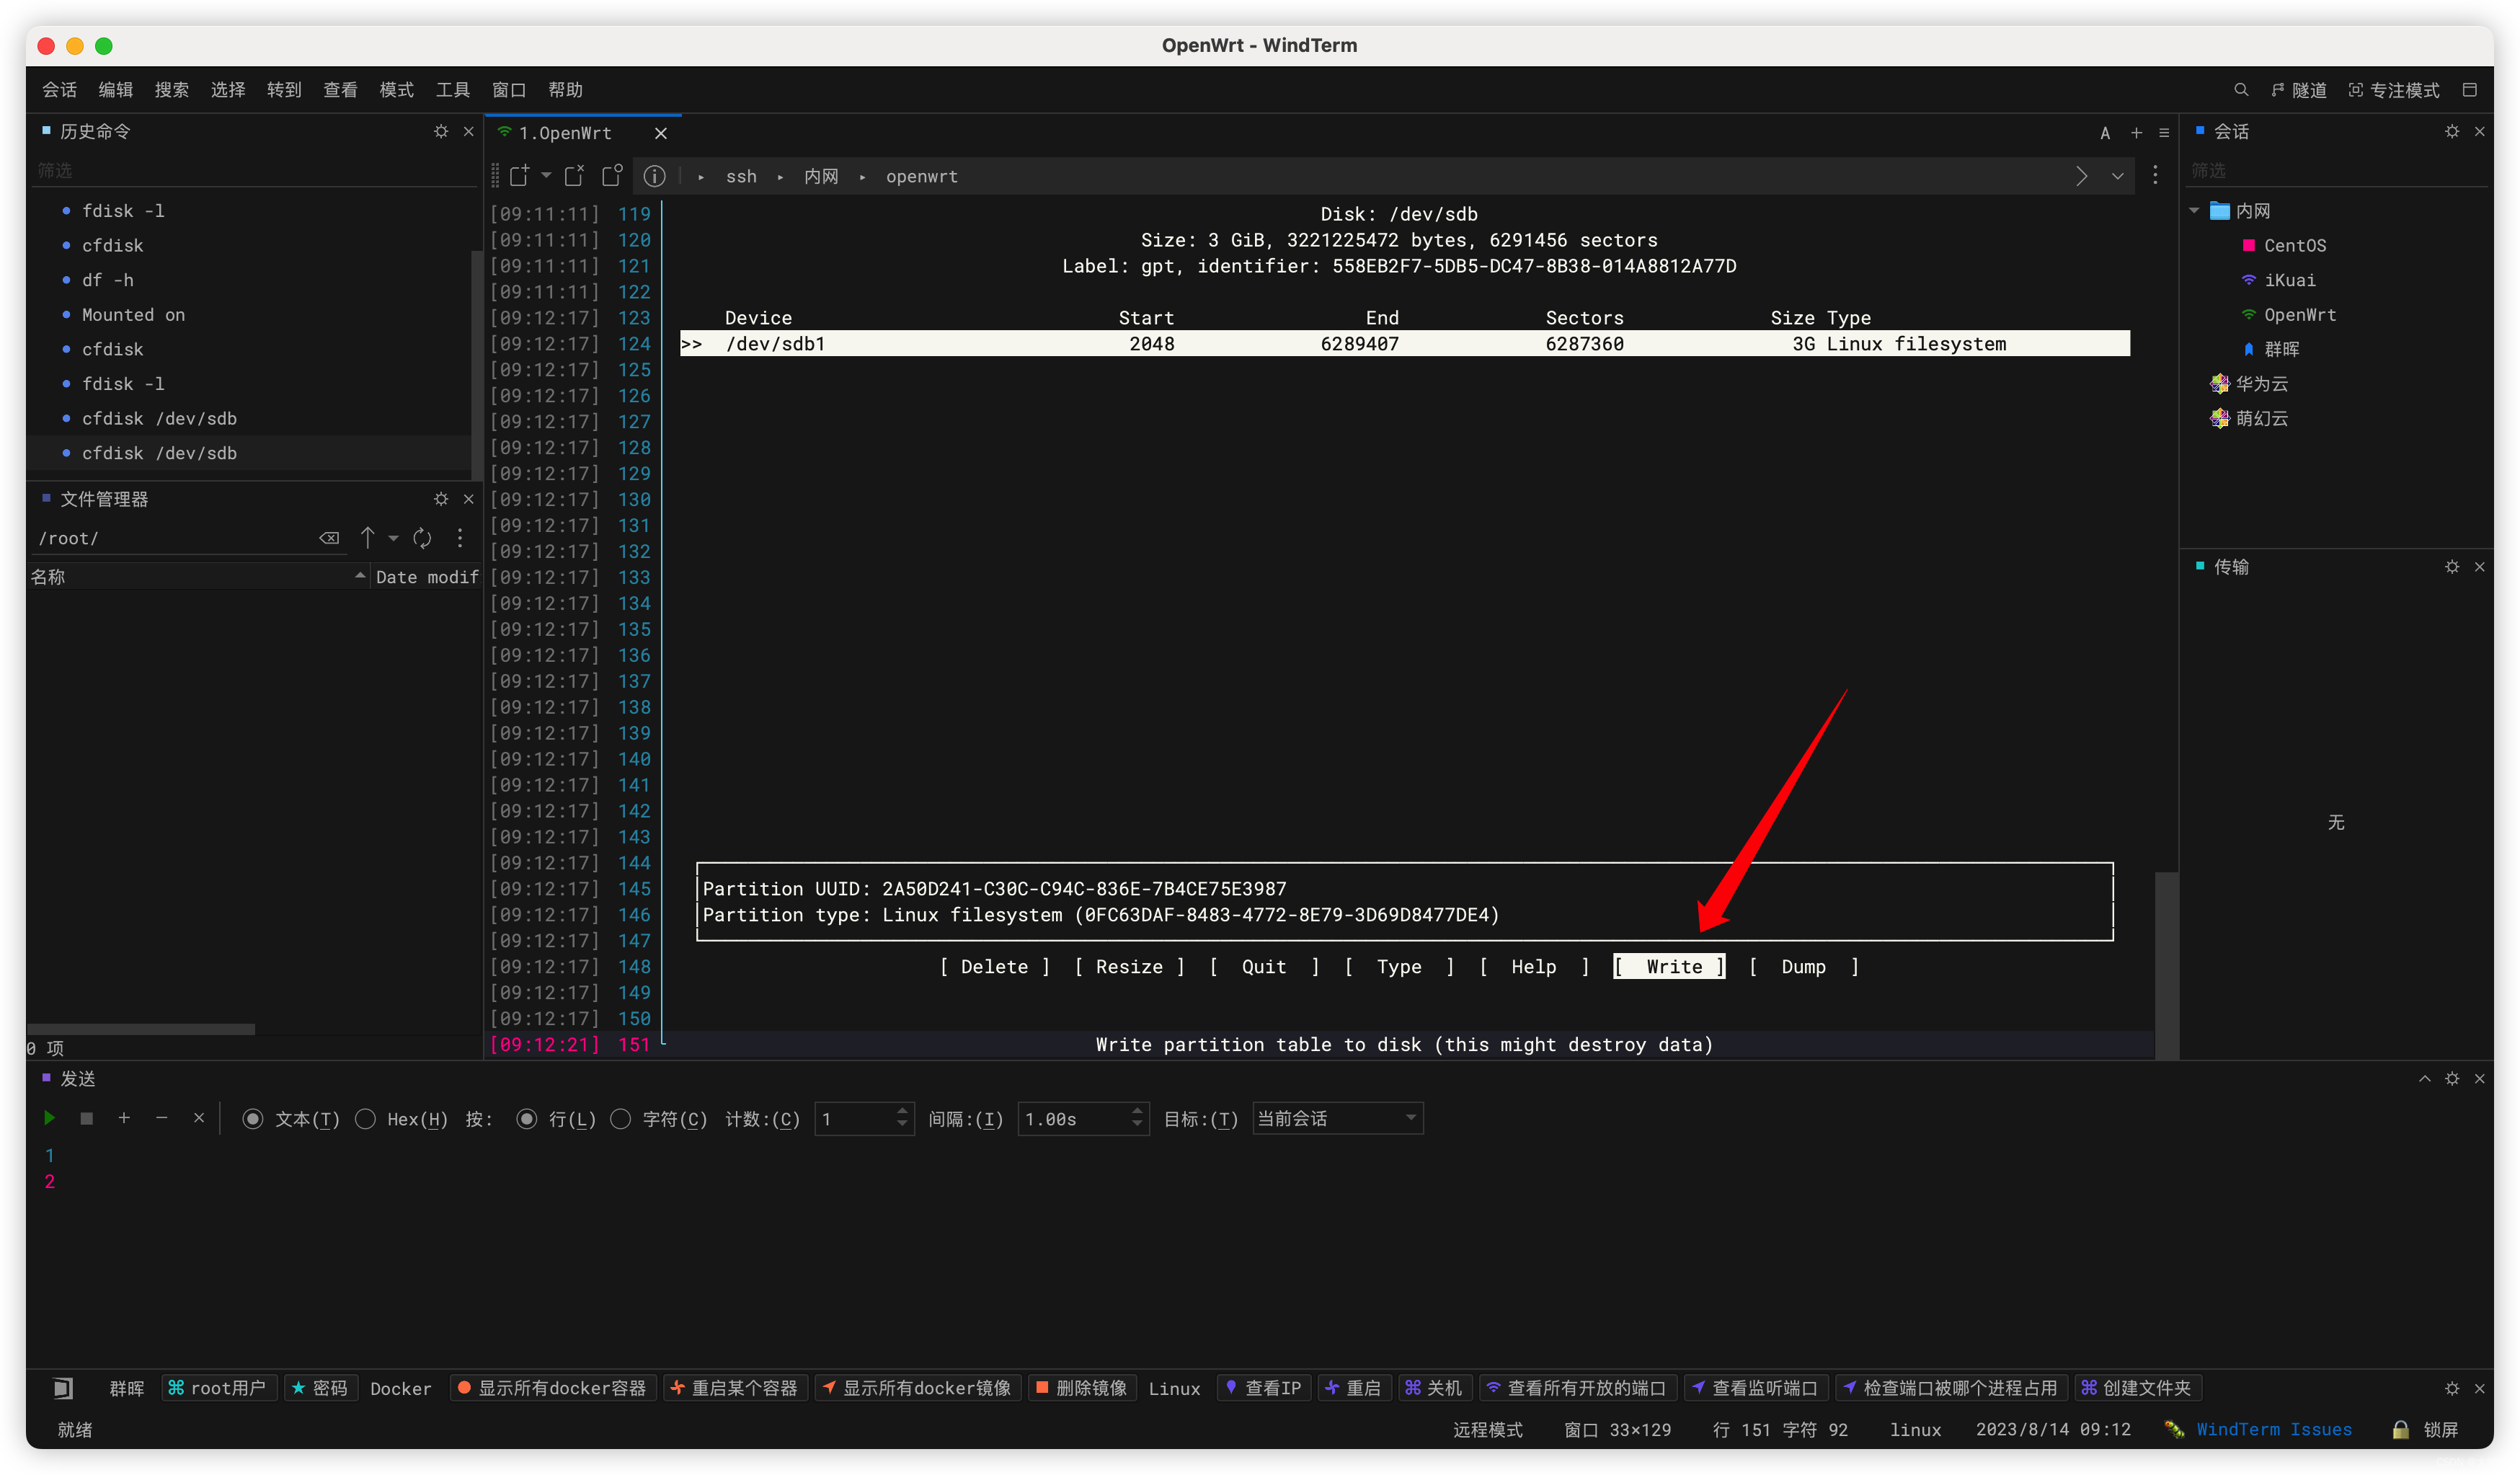Image resolution: width=2520 pixels, height=1475 pixels.
Task: Click the 显示所有docker容器 quick button
Action: [x=553, y=1388]
